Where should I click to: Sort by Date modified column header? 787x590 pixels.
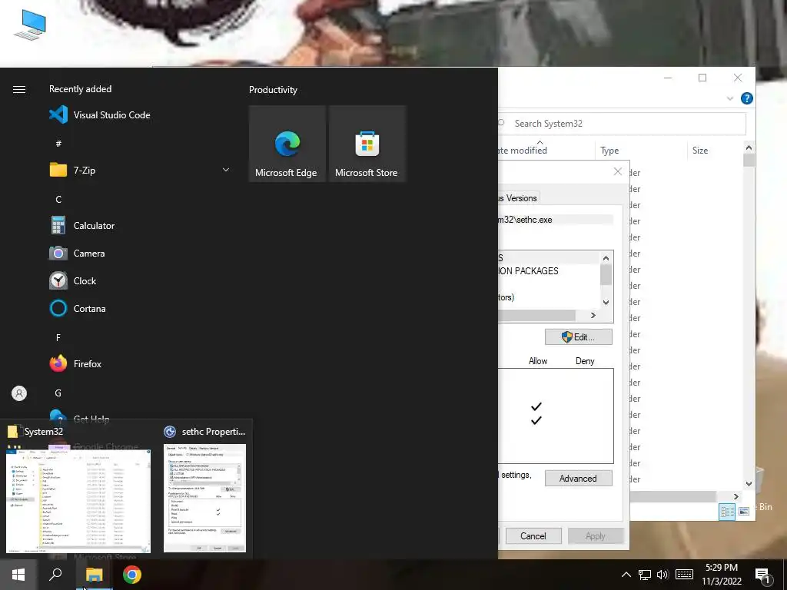[546, 151]
